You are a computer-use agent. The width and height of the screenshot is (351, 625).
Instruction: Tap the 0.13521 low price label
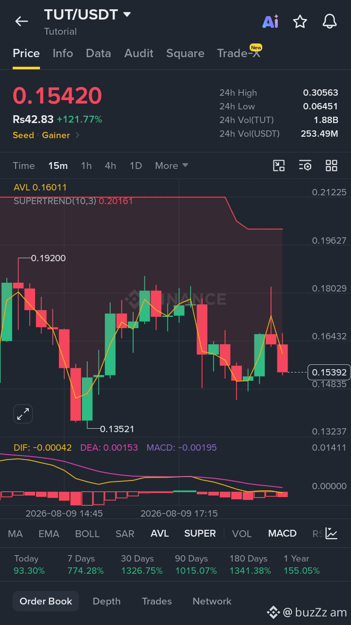click(x=117, y=429)
